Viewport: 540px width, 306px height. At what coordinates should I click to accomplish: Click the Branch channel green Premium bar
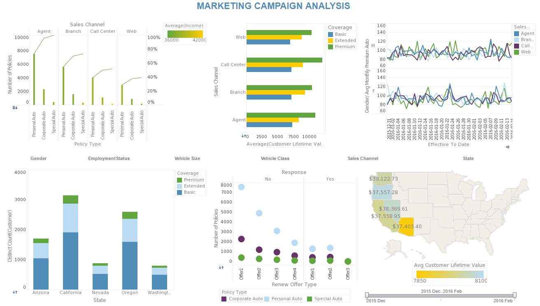pyautogui.click(x=279, y=88)
